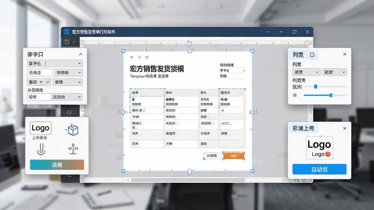Viewport: 374px width, 210px height.
Task: Click the blank document icon in toolbar
Action: click(67, 42)
